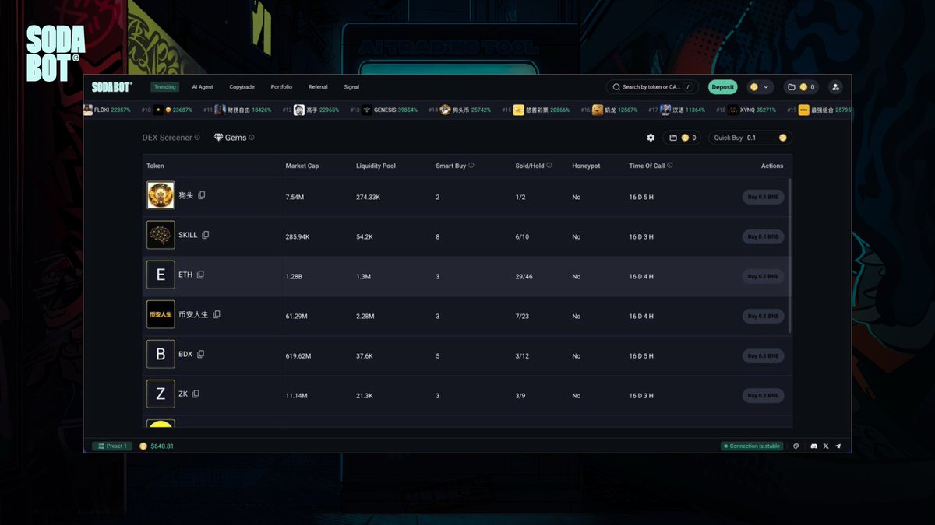Open the top bar wallet folder
The width and height of the screenshot is (935, 525).
click(x=801, y=87)
